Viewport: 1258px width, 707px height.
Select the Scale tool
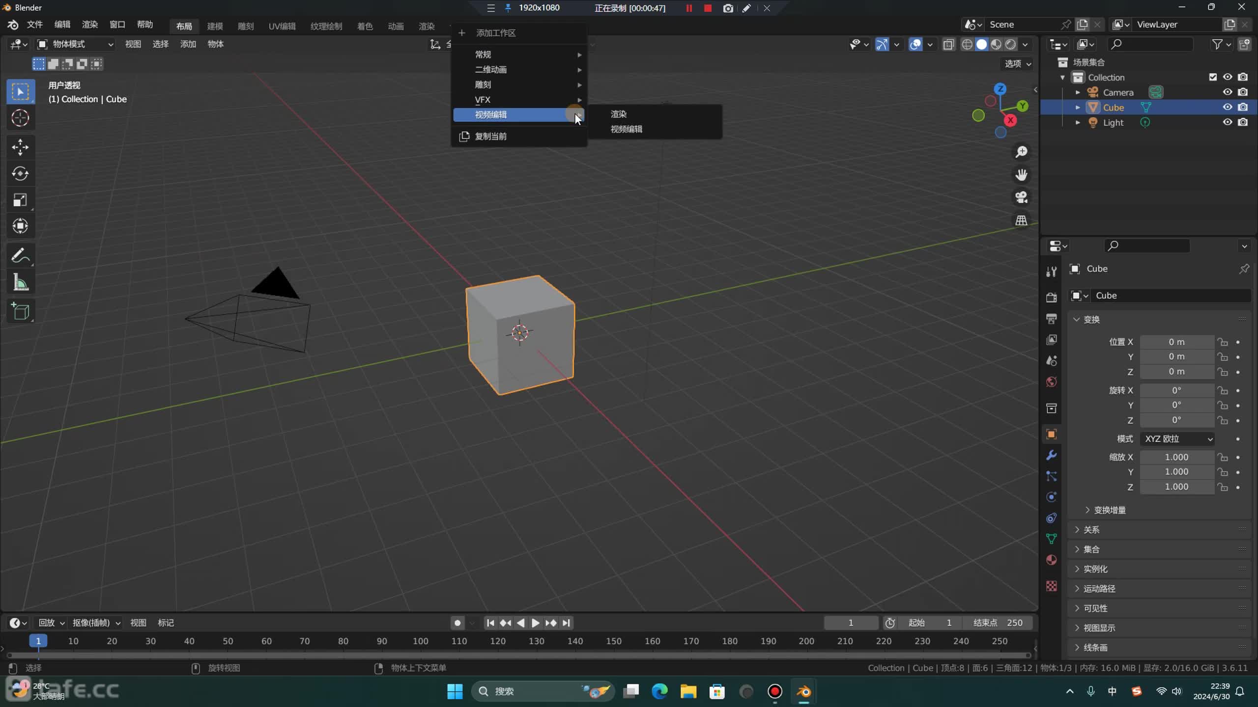(20, 200)
